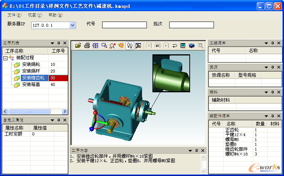The height and width of the screenshot is (176, 284).
Task: Pause the assembly animation
Action: [157, 46]
